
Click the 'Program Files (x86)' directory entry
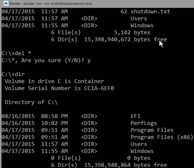click(162, 137)
